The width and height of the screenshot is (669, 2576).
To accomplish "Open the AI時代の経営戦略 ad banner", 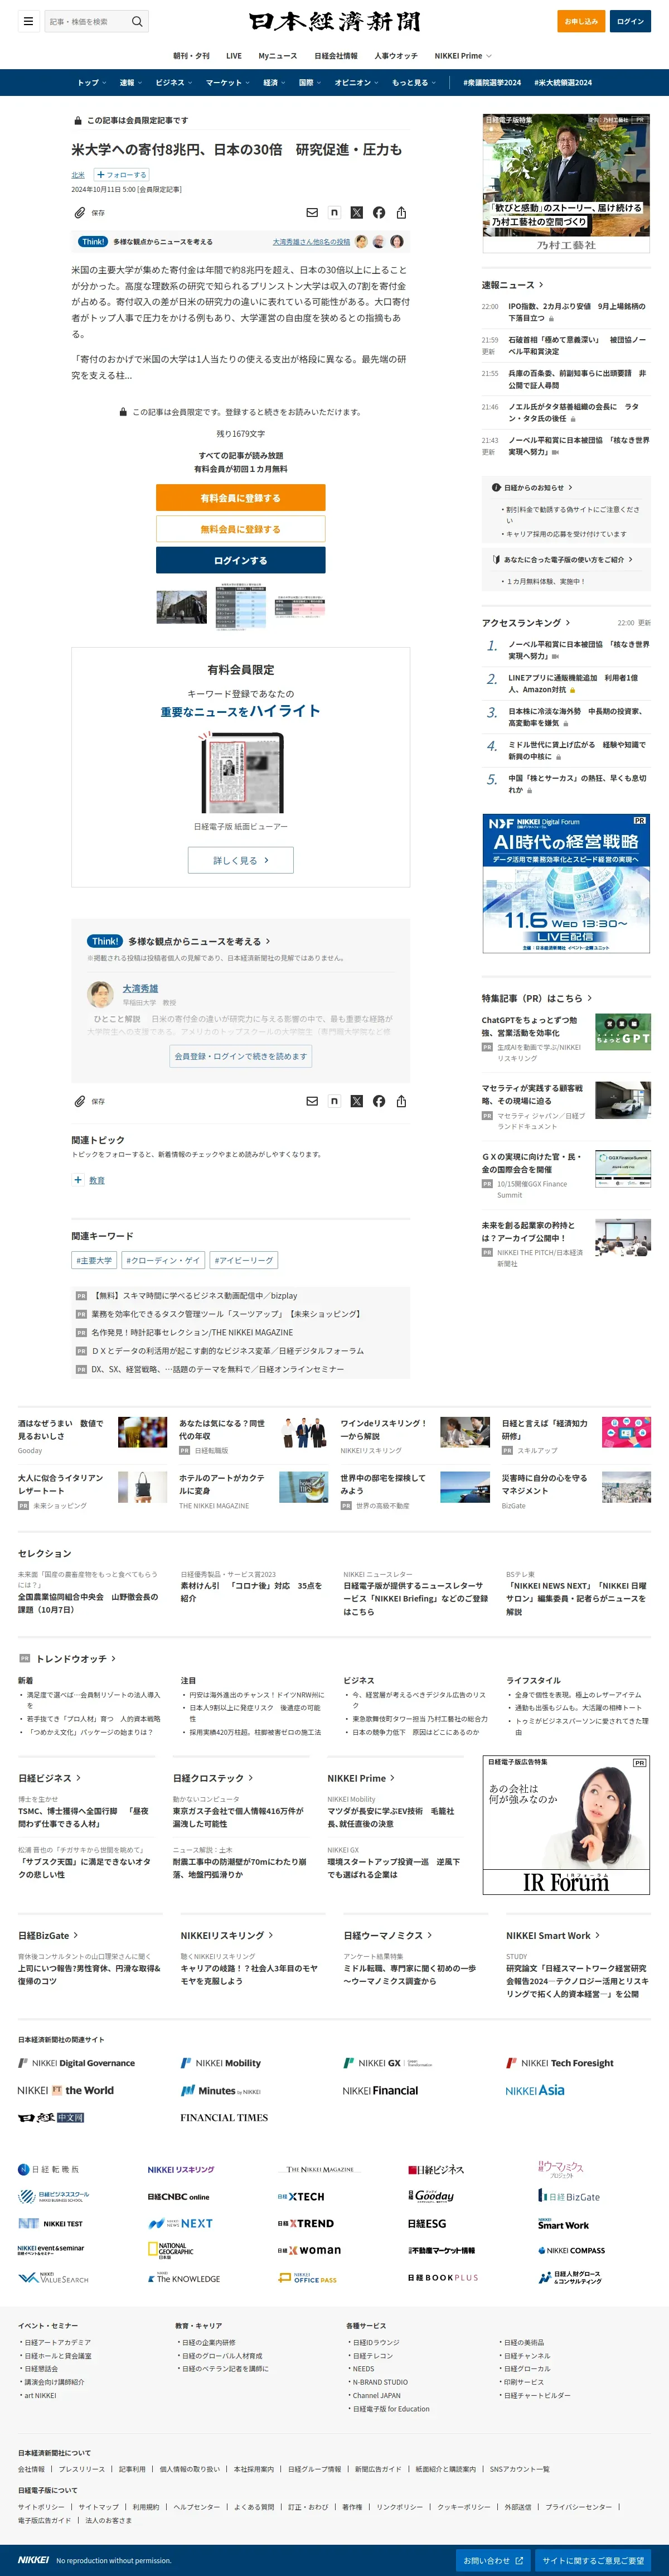I will (x=566, y=883).
